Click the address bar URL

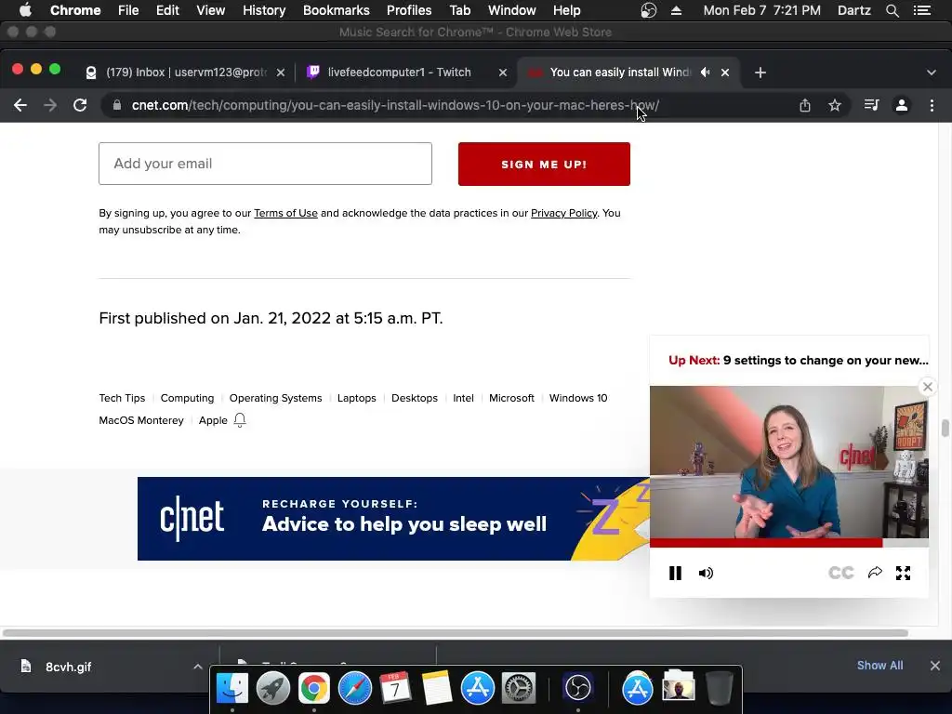point(395,106)
